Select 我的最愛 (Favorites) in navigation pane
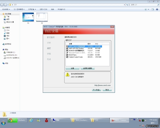The height and width of the screenshot is (128, 160). [x=8, y=14]
